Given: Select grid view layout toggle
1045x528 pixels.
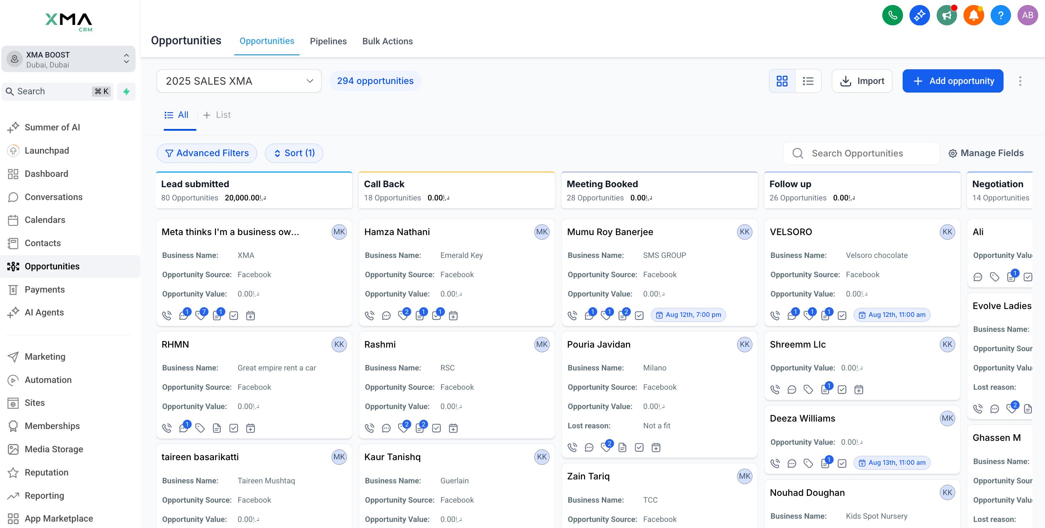Looking at the screenshot, I should [x=782, y=81].
